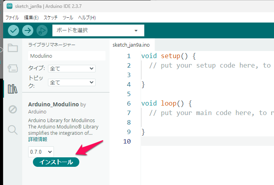
Task: Click the Verify sketch checkmark icon
Action: pyautogui.click(x=13, y=30)
